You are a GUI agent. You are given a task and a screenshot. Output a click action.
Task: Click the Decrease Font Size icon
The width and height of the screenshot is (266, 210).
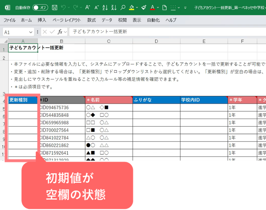(97, 7)
